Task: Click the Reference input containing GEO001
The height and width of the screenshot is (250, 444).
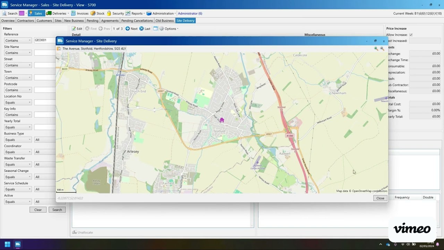Action: click(x=45, y=40)
